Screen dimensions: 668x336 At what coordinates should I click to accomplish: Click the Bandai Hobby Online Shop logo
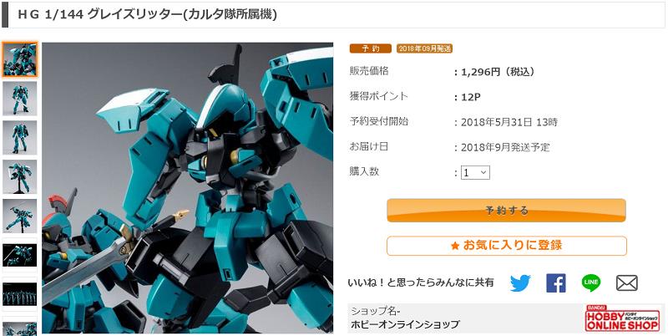(622, 318)
